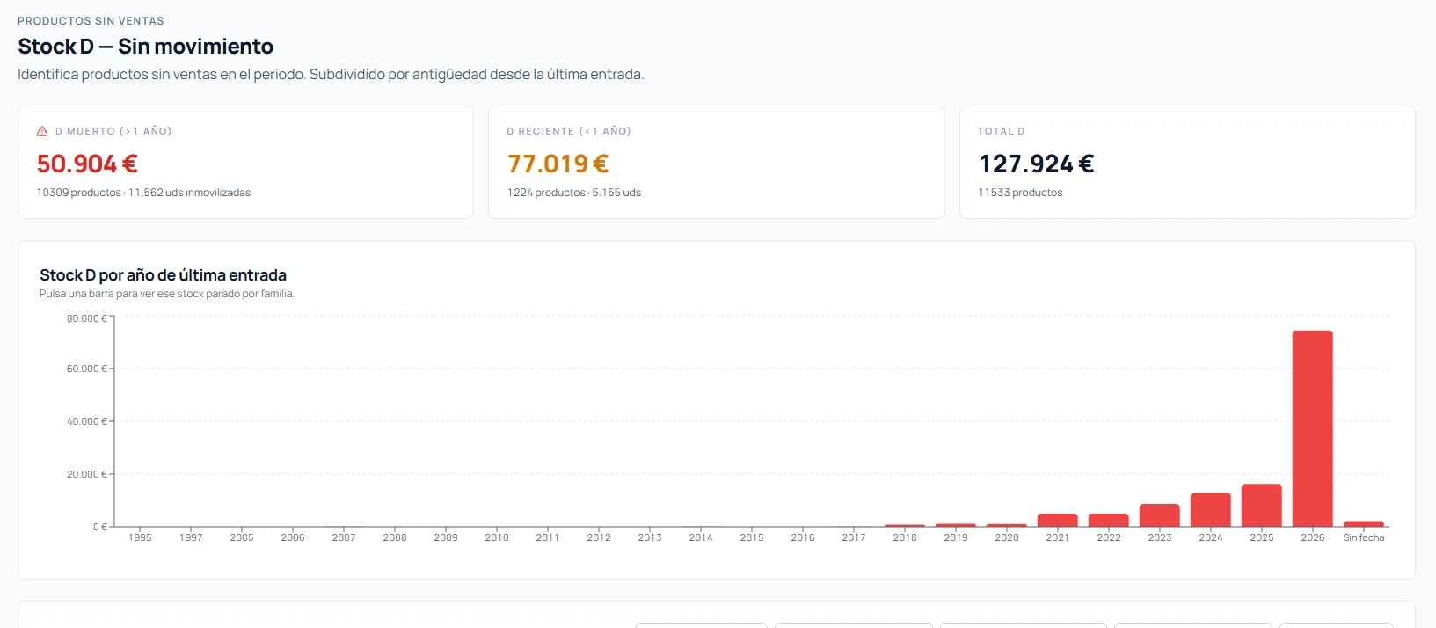Select the small 2020 bar
The height and width of the screenshot is (628, 1436).
[x=1006, y=525]
